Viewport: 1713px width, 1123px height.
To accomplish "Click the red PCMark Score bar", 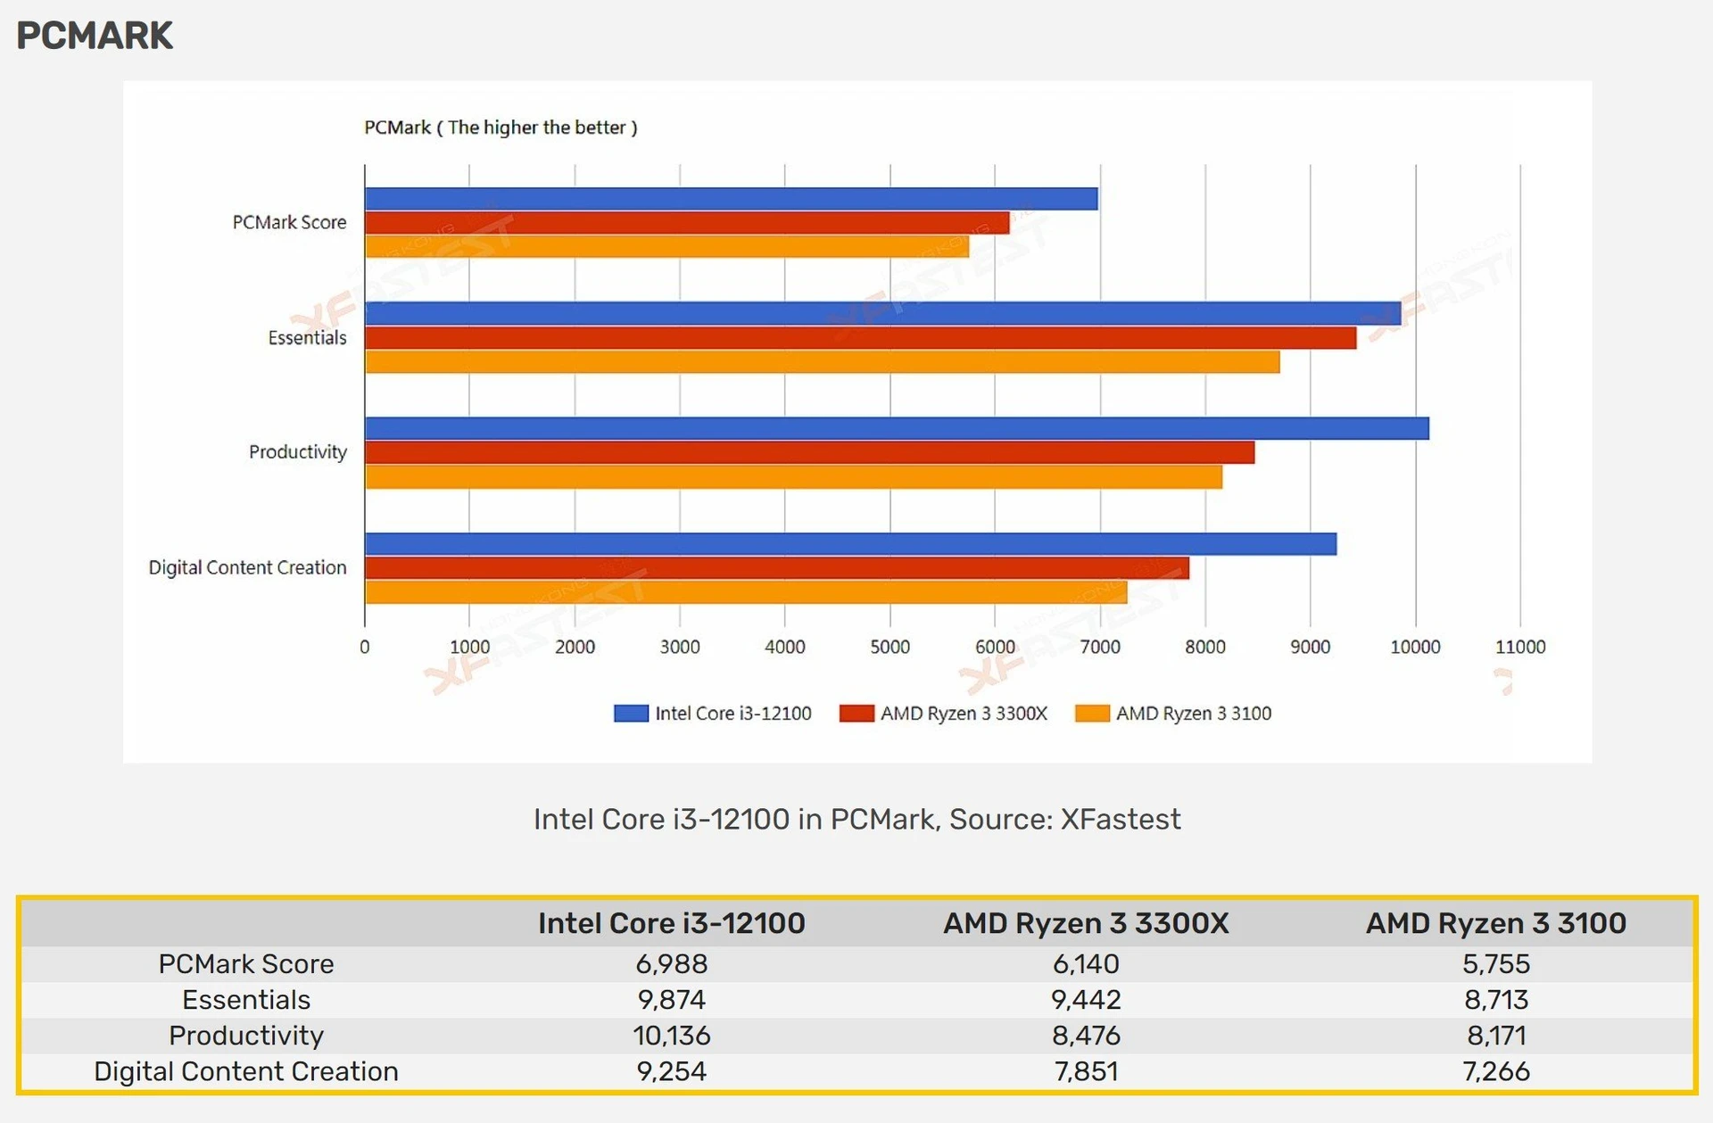I will 687,223.
